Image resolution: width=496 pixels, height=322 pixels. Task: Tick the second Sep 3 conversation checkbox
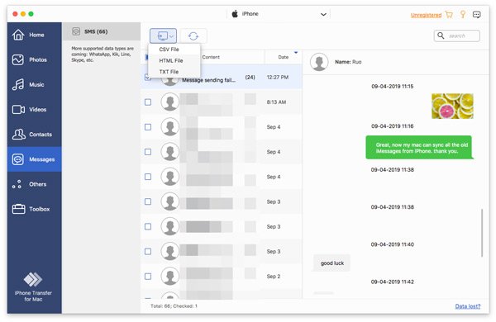[x=148, y=226]
